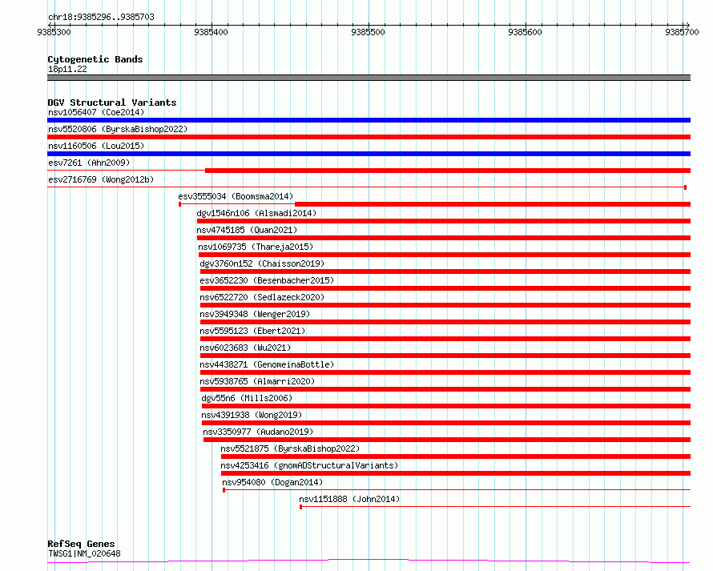Viewport: 713px width, 571px height.
Task: Click nsv954080 (Dogan2014) label
Action: 272,482
